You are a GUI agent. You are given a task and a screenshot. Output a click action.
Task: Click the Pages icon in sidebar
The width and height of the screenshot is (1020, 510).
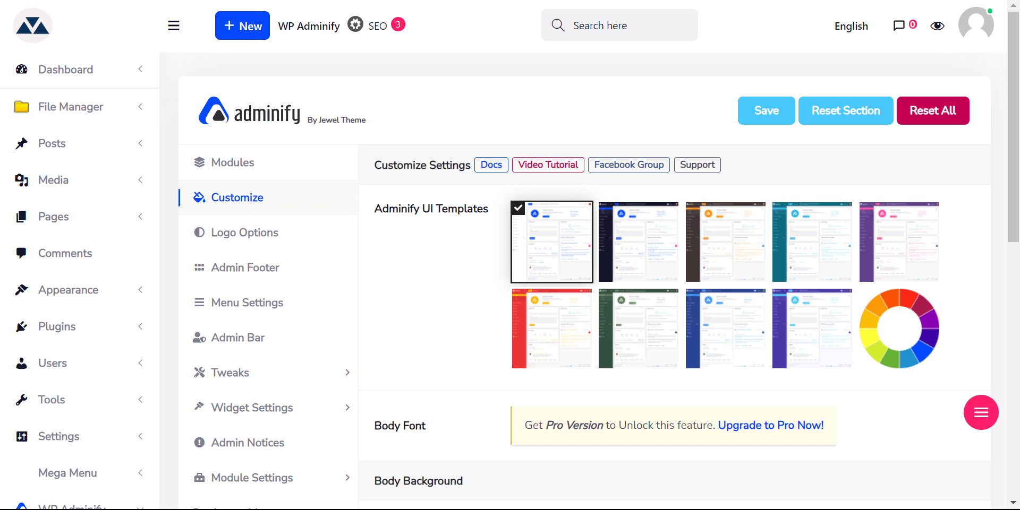tap(21, 217)
